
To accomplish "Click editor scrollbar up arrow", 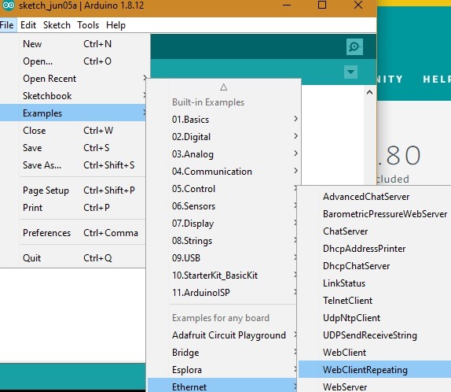I will [369, 93].
